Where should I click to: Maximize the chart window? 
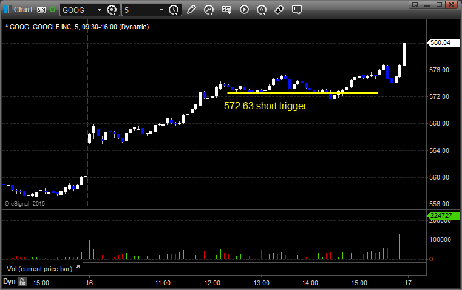pos(440,4)
